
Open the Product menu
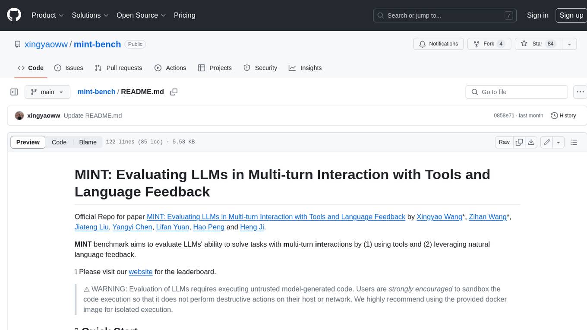coord(47,15)
